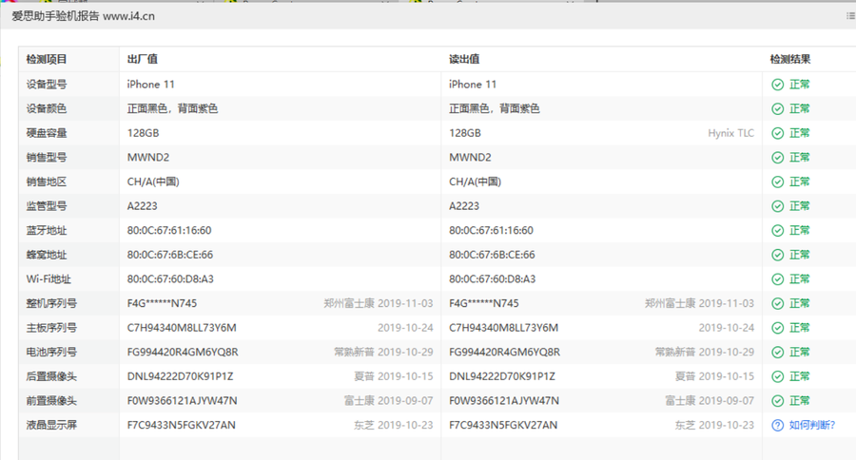This screenshot has width=856, height=460.
Task: Click factory value MWND2 in 销售型号 row
Action: pos(148,158)
